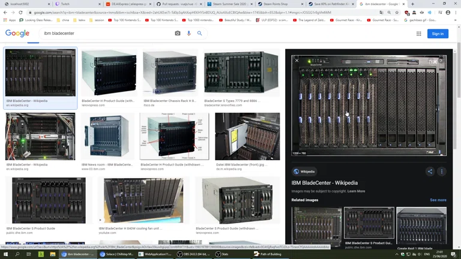Image resolution: width=461 pixels, height=259 pixels.
Task: Open Windows Start menu
Action: pos(5,254)
